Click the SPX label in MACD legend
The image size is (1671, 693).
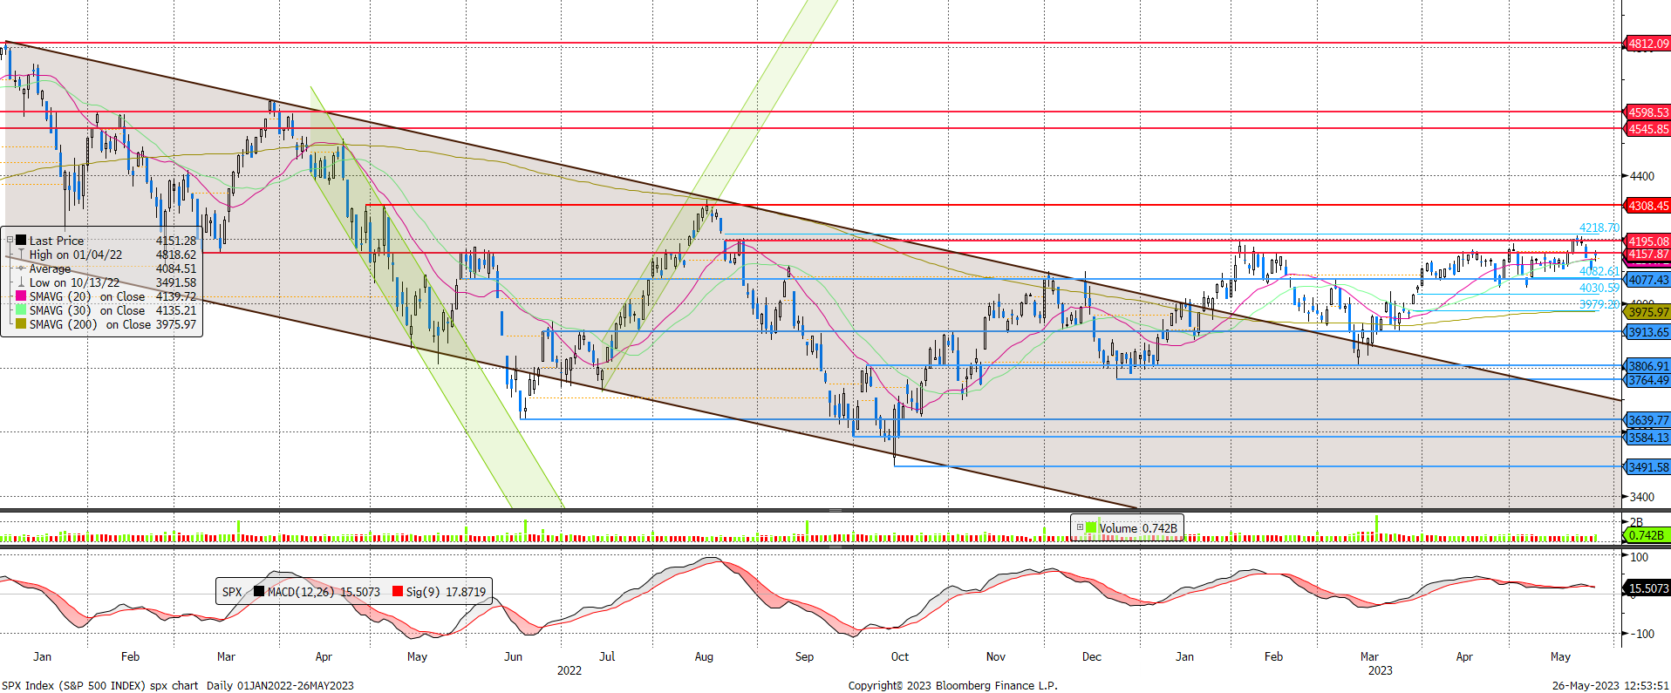232,592
